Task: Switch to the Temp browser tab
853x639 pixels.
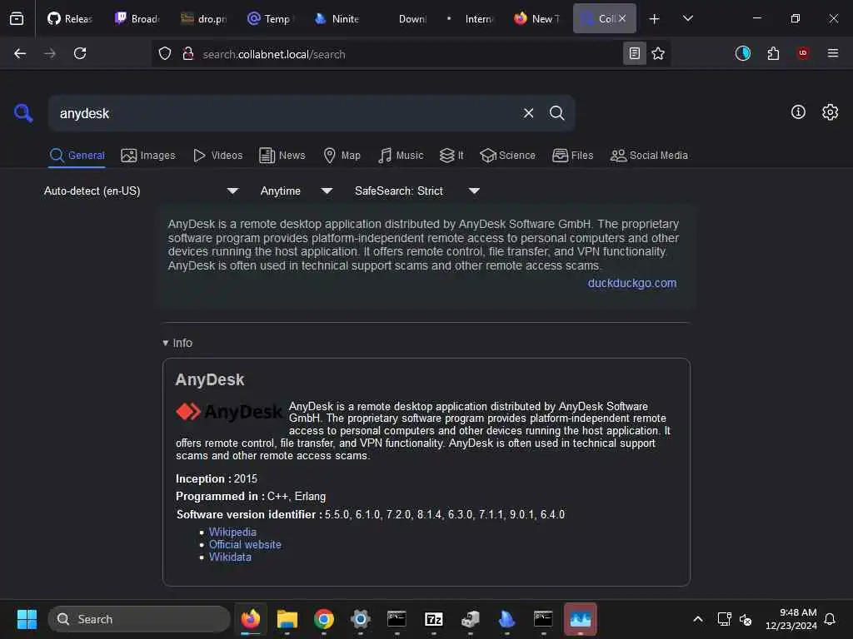Action: (x=270, y=18)
